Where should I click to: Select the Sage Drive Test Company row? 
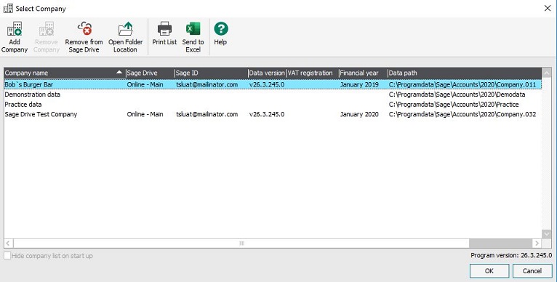coord(273,114)
